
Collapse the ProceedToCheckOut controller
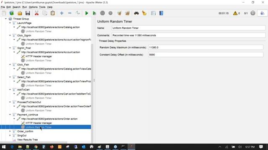point(10,102)
